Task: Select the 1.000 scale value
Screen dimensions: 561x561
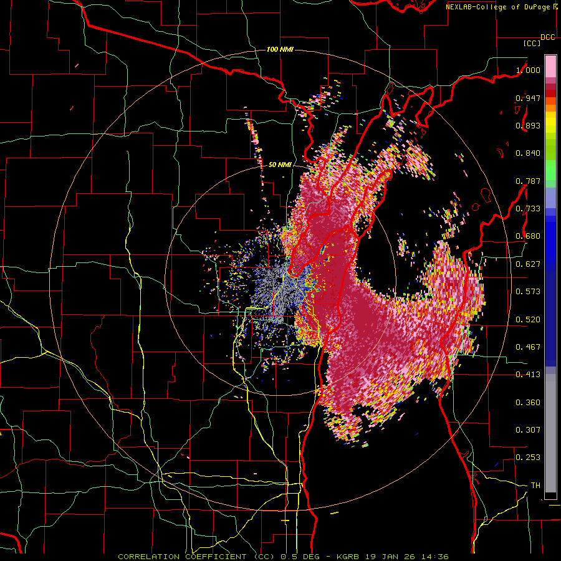Action: [528, 70]
